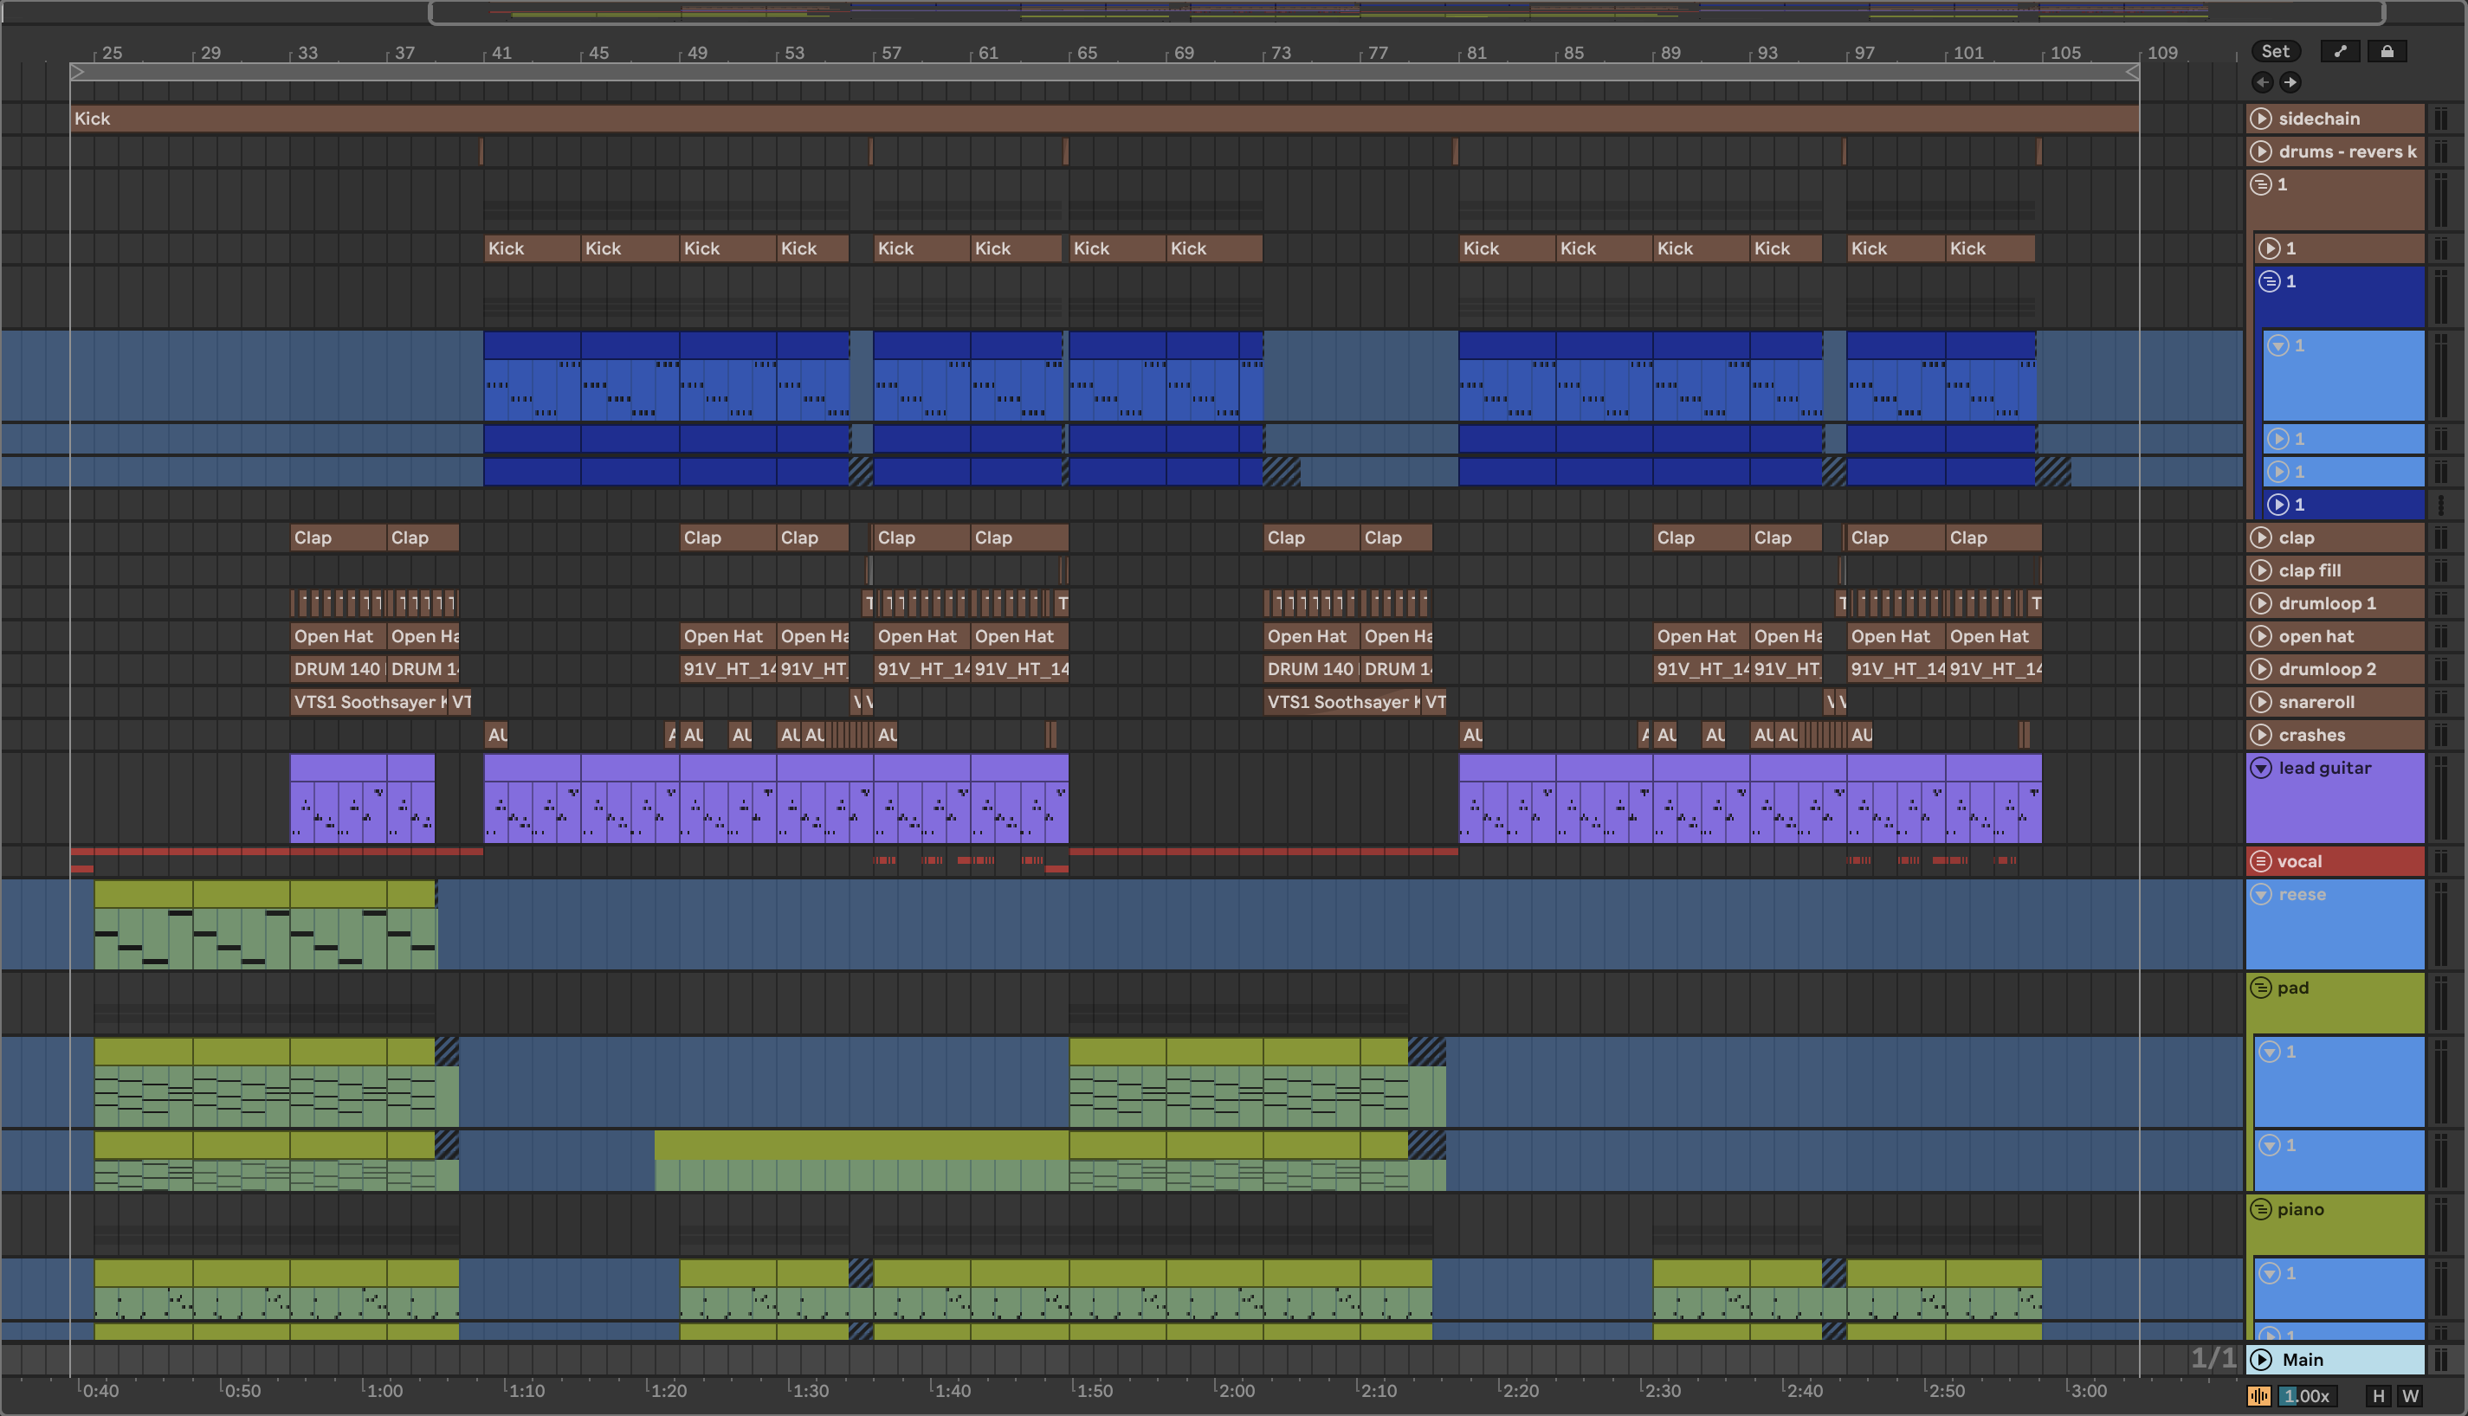Viewport: 2468px width, 1416px height.
Task: Toggle the waveform follow button
Action: [x=2258, y=1395]
